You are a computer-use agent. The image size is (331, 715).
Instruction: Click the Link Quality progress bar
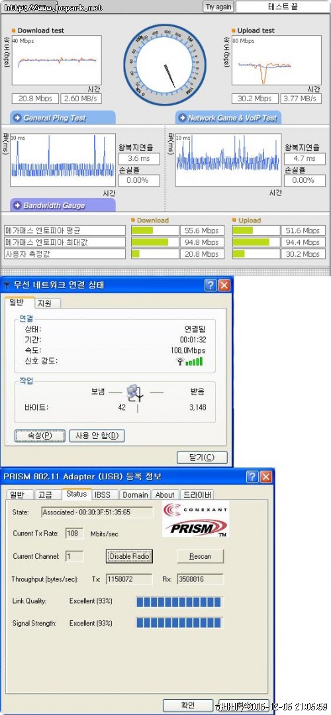tap(179, 602)
